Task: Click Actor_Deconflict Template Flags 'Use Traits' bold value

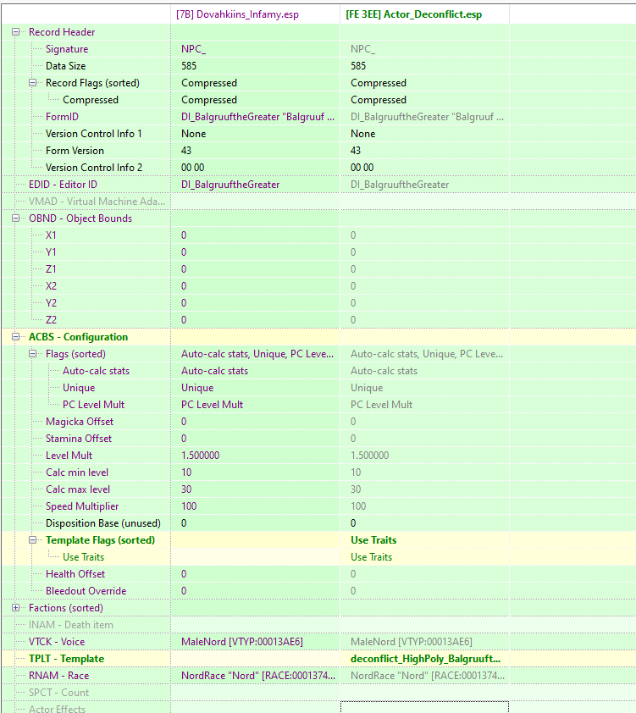Action: pos(373,540)
